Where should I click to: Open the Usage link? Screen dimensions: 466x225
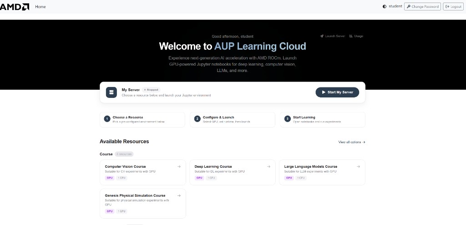356,36
